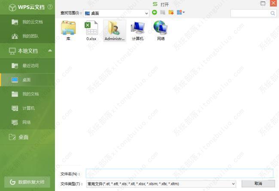The height and width of the screenshot is (191, 279).
Task: Select the Administrator folder icon
Action: pos(115,30)
